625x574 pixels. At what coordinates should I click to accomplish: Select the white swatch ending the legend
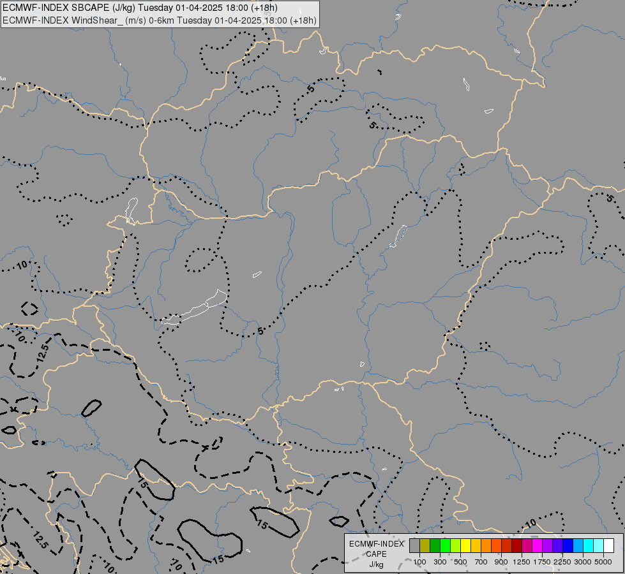click(x=608, y=546)
